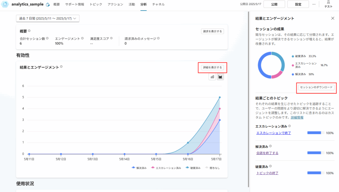339x192 pixels.
Task: Click the 有効性 section heading
Action: click(23, 55)
